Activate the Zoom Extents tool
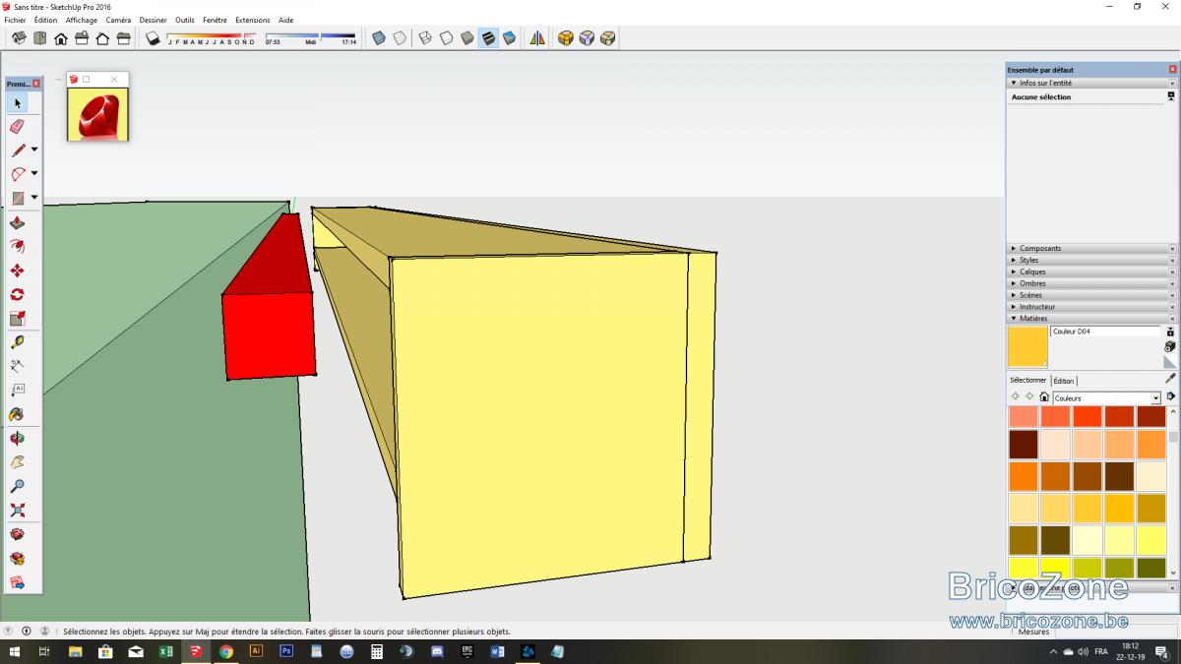The image size is (1181, 664). 17,511
